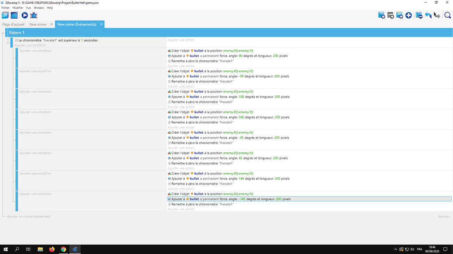Open the Vue menu

click(28, 8)
